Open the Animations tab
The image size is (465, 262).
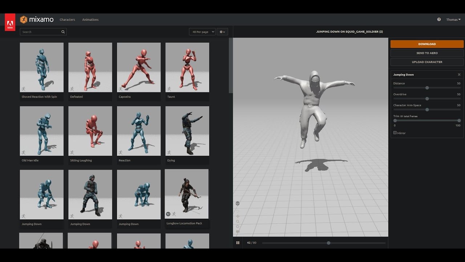coord(90,20)
